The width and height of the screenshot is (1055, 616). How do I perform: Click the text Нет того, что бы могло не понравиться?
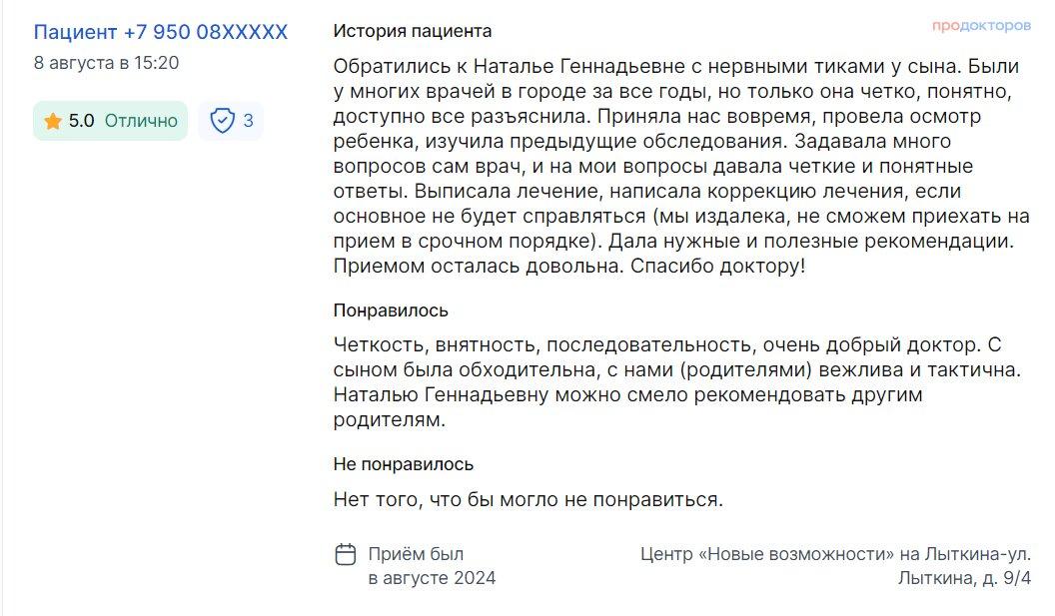click(528, 499)
